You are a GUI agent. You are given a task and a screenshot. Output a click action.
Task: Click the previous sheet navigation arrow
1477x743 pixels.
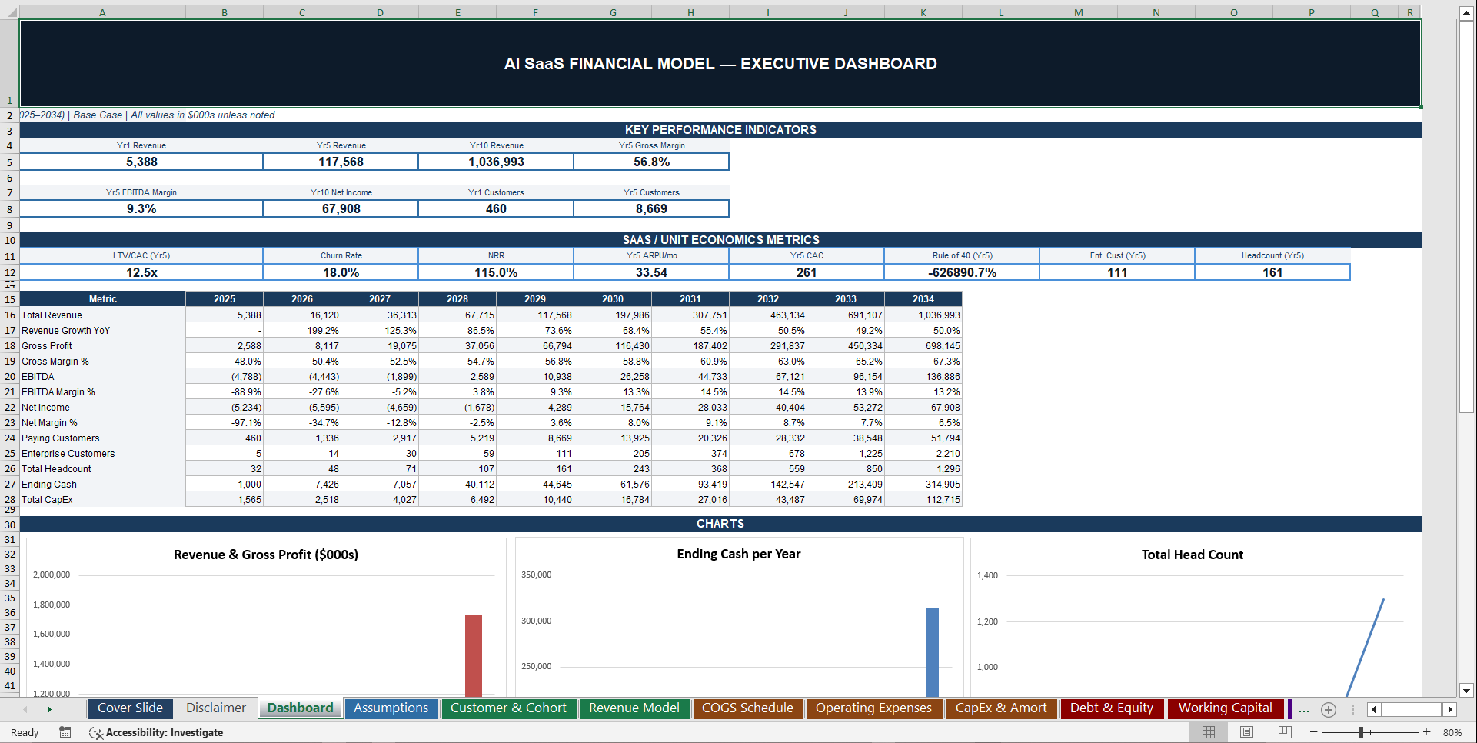pos(25,709)
